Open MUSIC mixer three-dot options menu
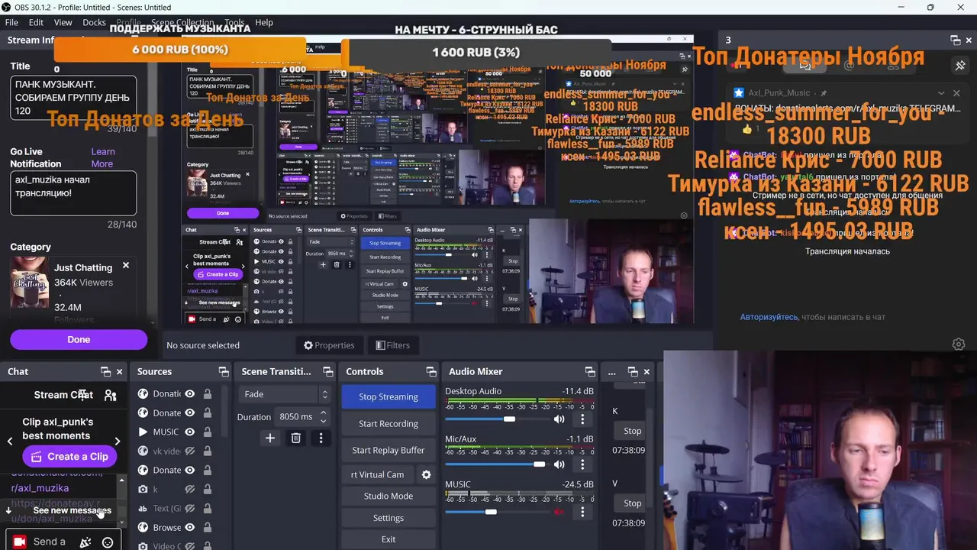Screen dimensions: 977x550 582,512
